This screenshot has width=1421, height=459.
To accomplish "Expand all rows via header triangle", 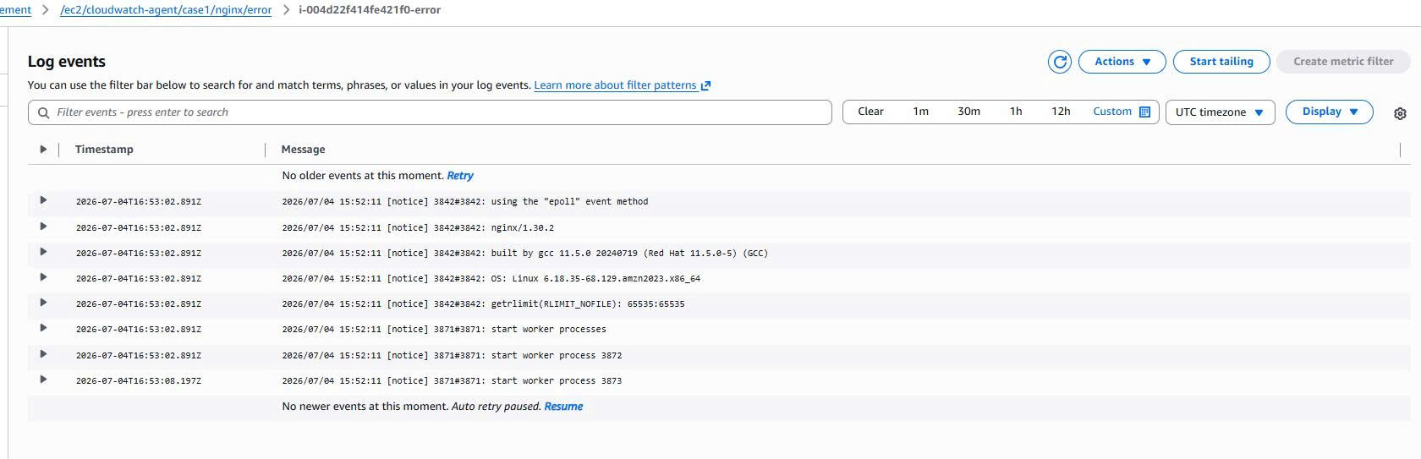I will (43, 150).
